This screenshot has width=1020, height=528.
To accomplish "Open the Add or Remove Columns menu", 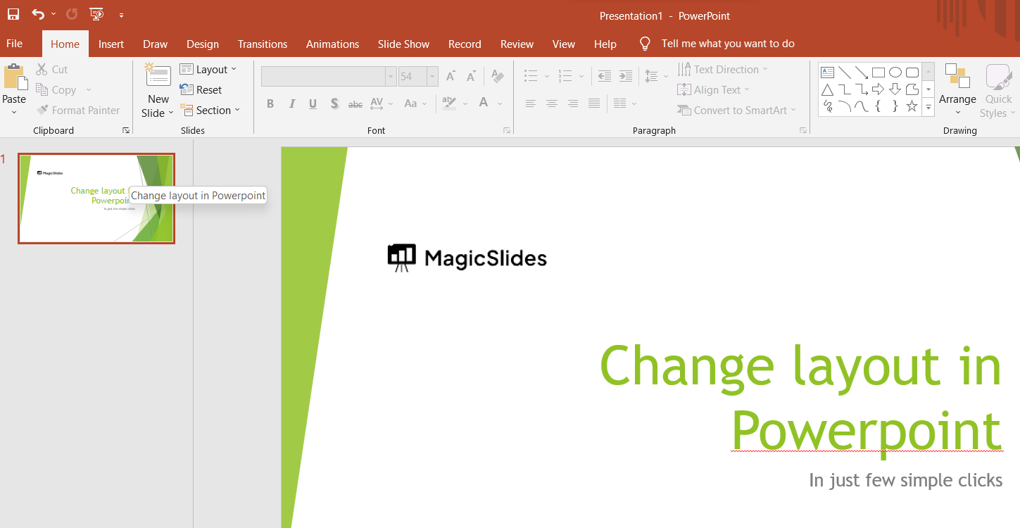I will coord(625,103).
